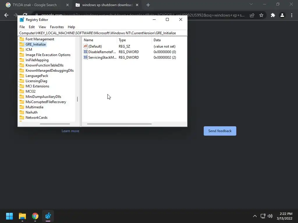Select the MCI Extensions key
Viewport: 298px width, 223px height.
coord(37,86)
